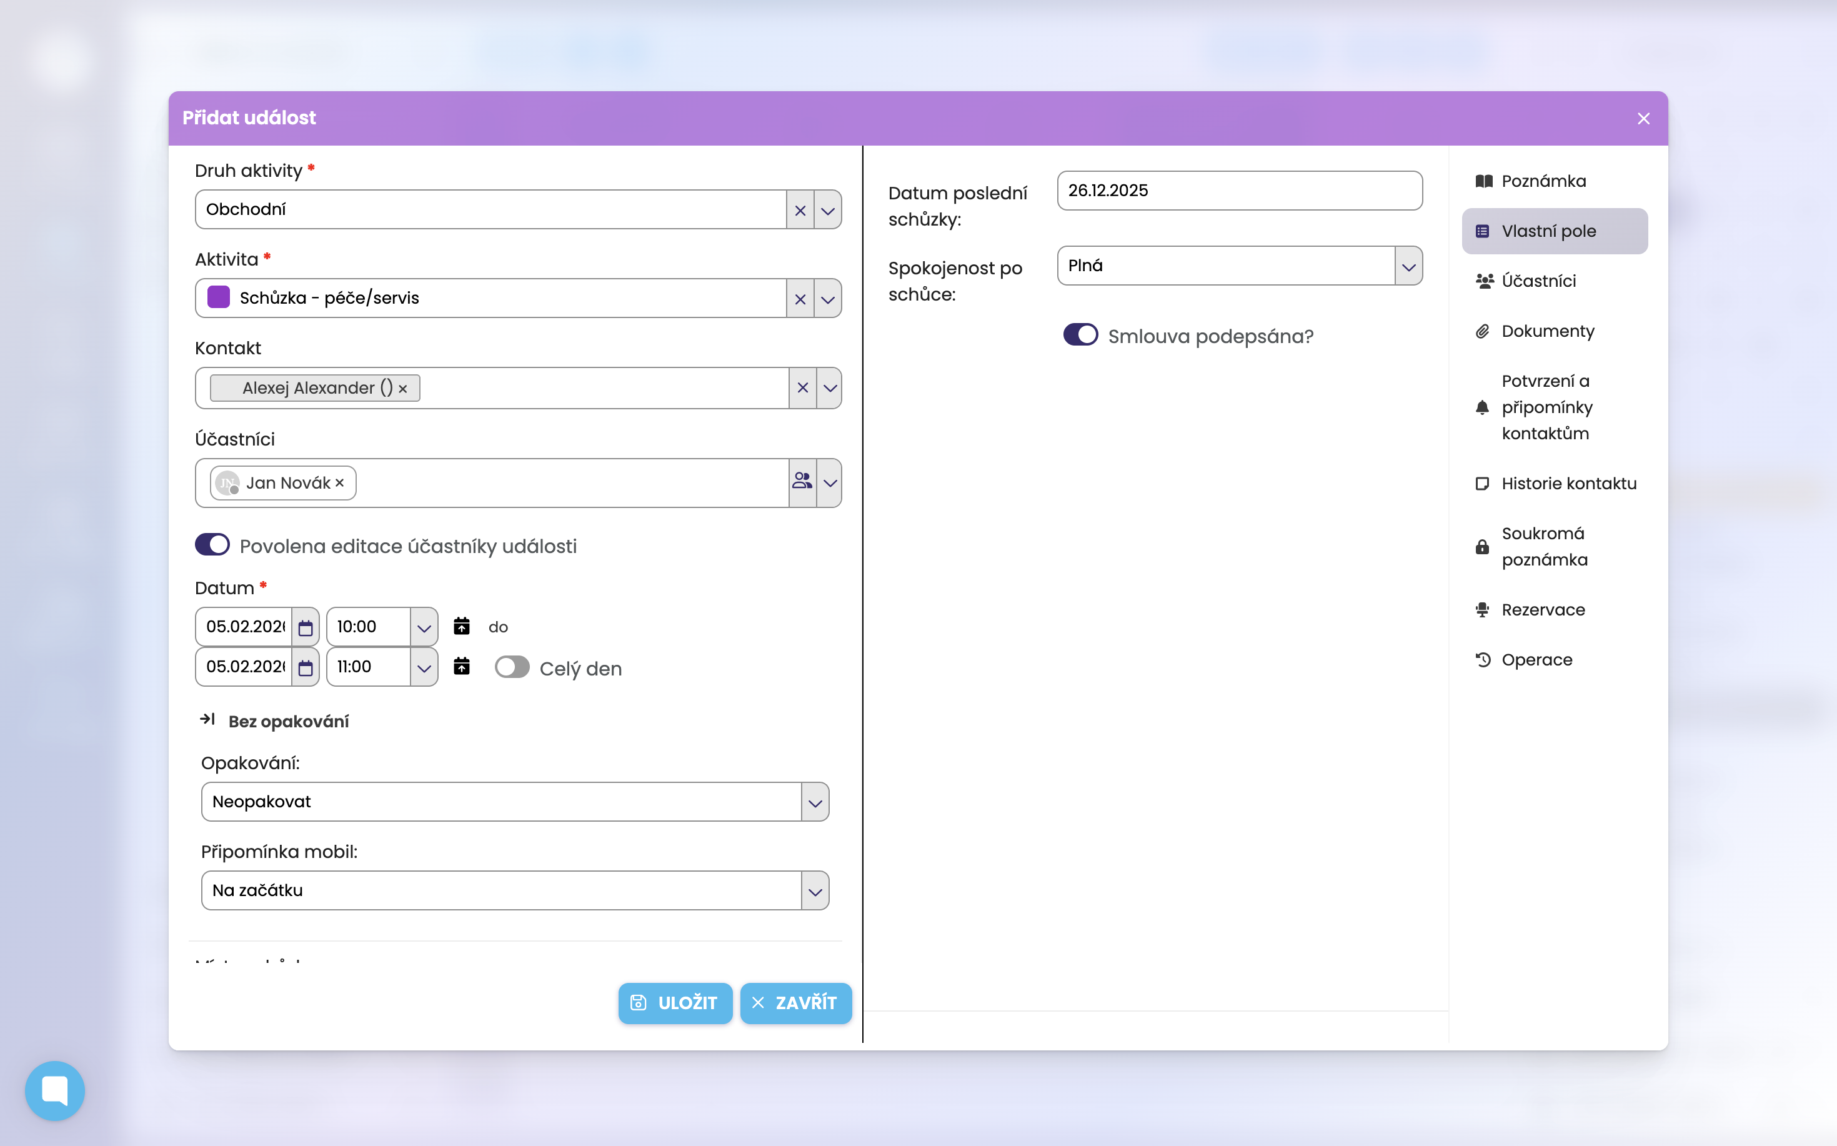Open calendar picker for start date
The image size is (1837, 1146).
306,627
